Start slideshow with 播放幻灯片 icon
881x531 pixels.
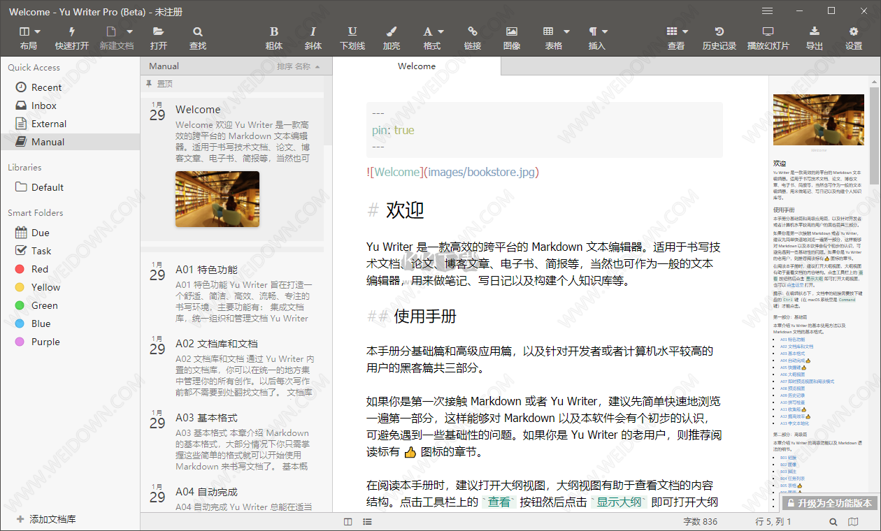pos(768,36)
